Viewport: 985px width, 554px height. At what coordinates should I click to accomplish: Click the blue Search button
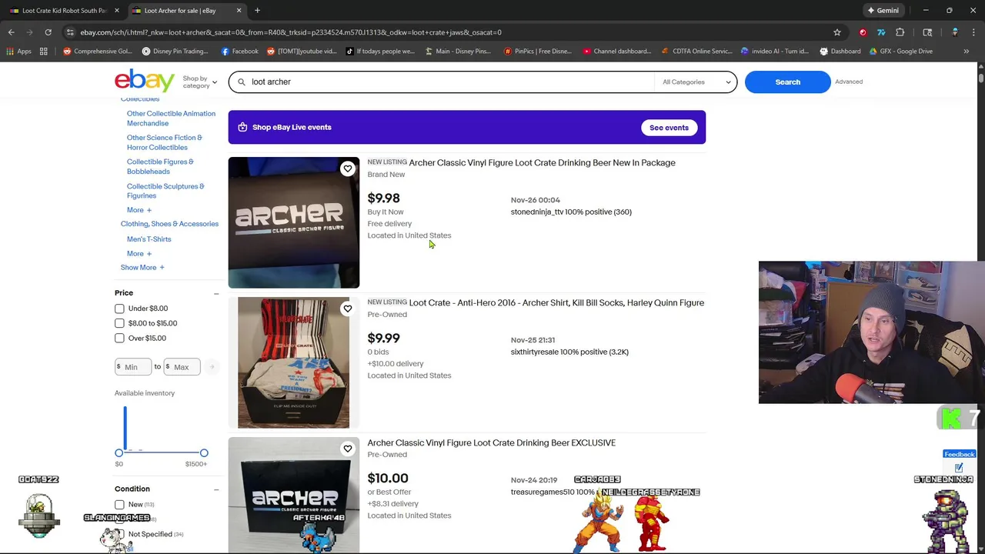(x=787, y=82)
